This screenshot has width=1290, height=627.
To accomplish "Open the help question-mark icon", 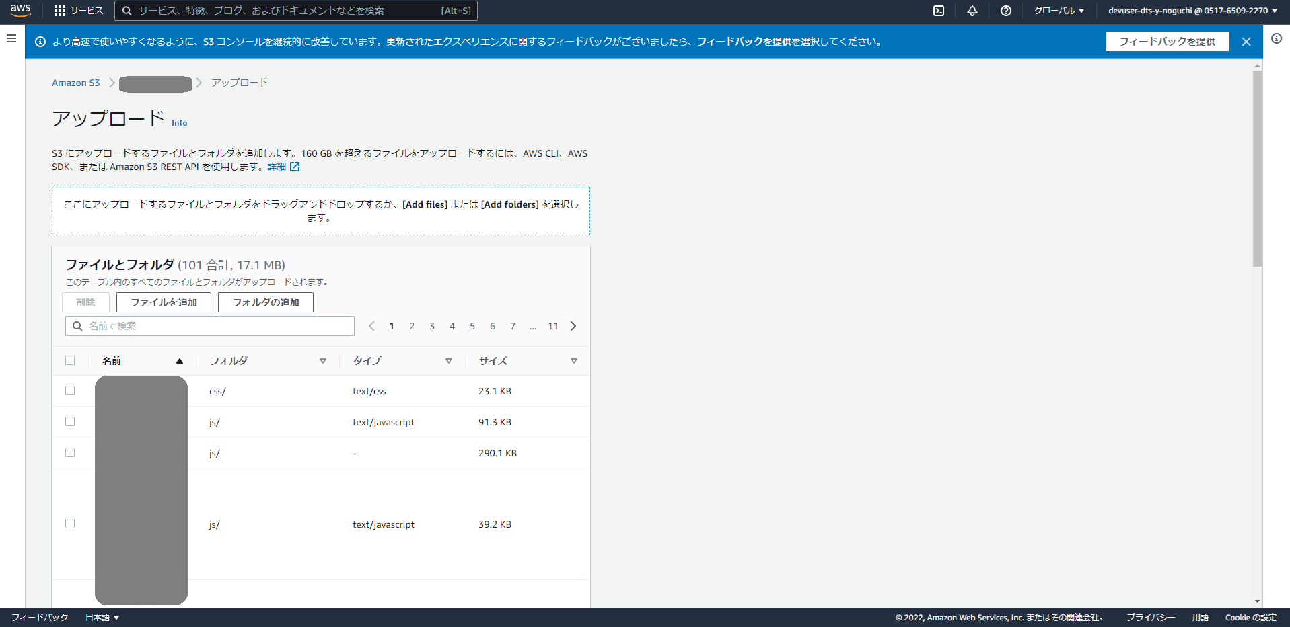I will tap(1006, 11).
